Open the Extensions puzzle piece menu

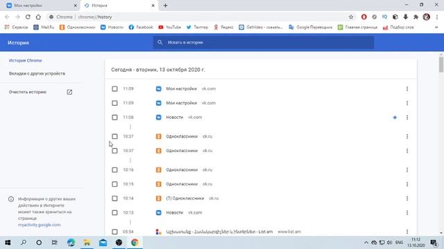pyautogui.click(x=416, y=17)
